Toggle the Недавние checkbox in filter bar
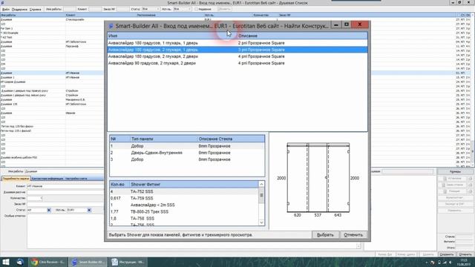The image size is (475, 267). point(196,9)
